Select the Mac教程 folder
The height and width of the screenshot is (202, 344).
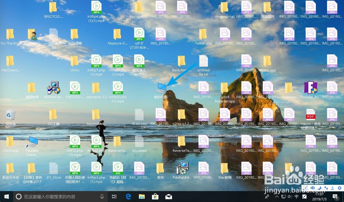(225, 171)
